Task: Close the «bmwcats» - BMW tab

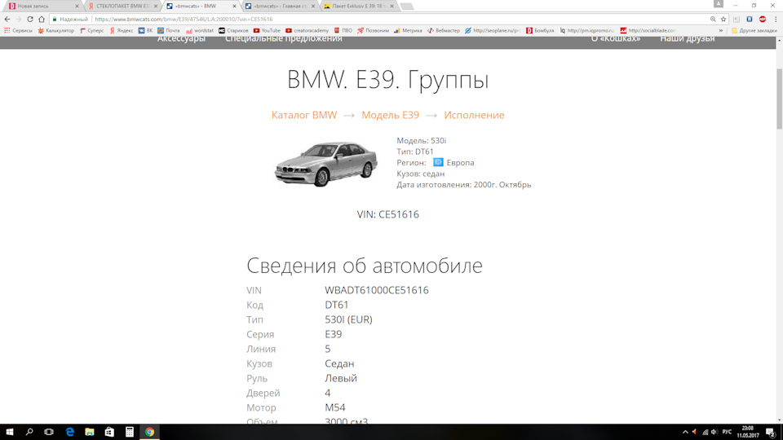Action: point(234,6)
